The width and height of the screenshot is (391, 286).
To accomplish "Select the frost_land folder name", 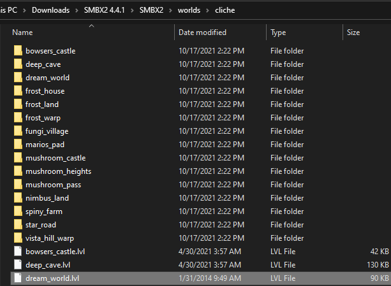I will (x=42, y=104).
